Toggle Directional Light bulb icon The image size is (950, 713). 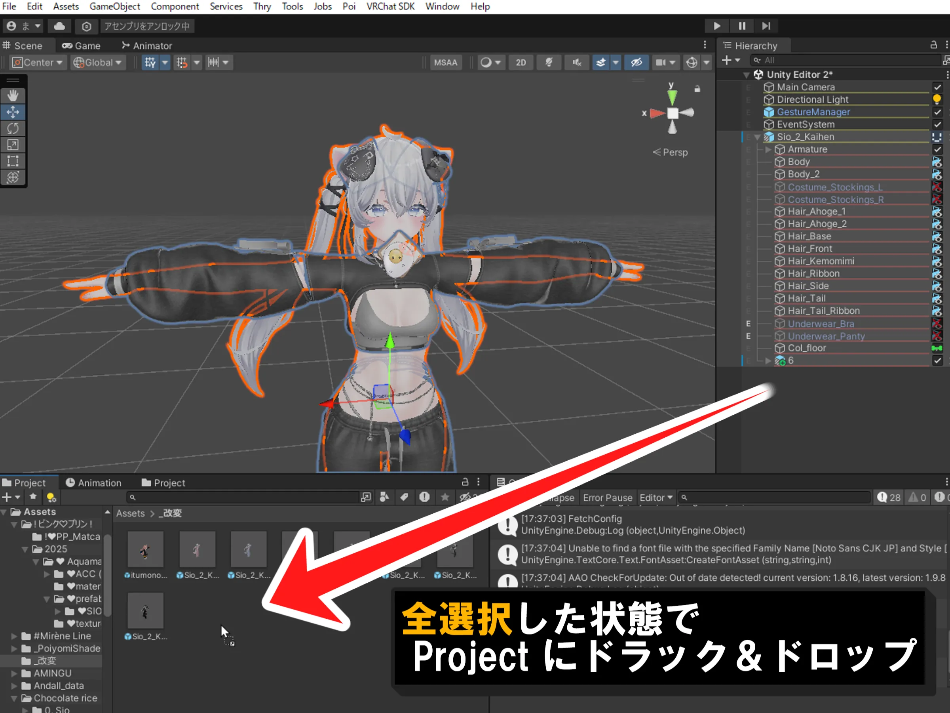pyautogui.click(x=937, y=99)
